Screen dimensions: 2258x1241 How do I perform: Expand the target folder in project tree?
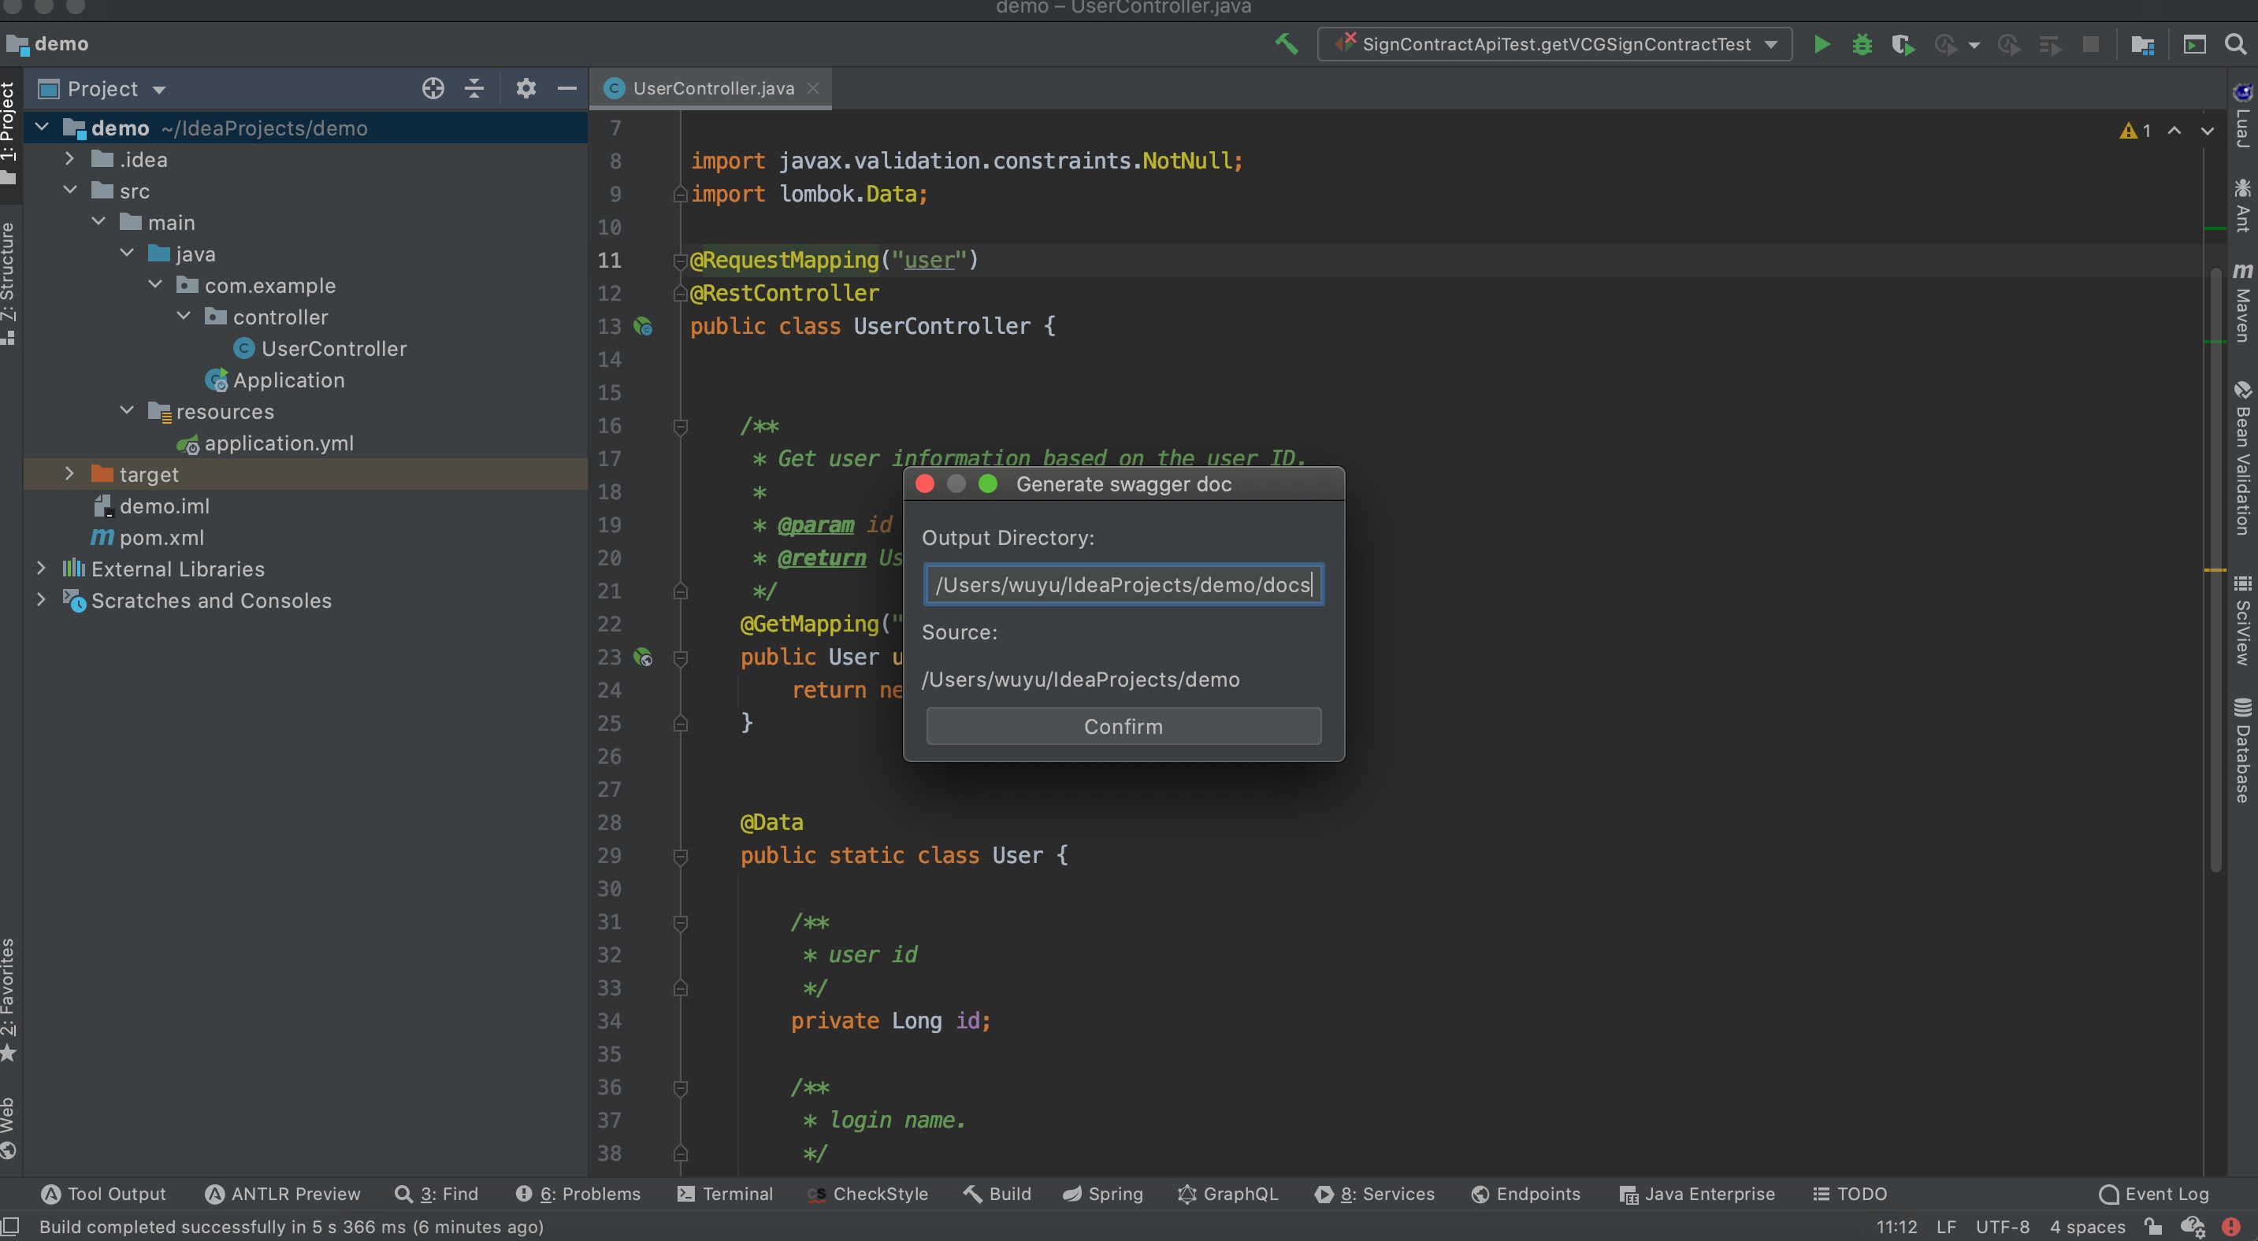[69, 474]
